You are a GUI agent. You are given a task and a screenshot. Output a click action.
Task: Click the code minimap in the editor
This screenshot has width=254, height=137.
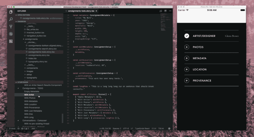(x=165, y=22)
